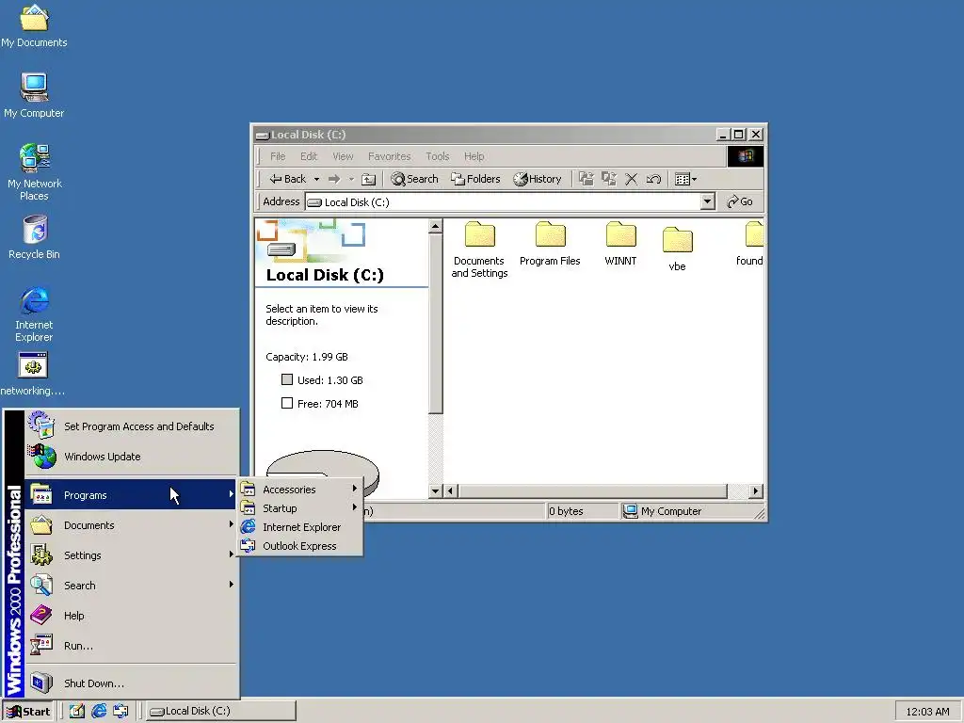Click horizontal scrollbar right arrow
Screen dimensions: 964x723
756,490
